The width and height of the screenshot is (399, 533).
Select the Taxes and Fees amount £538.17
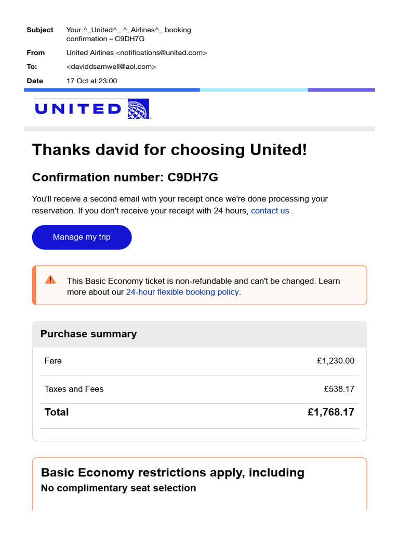coord(339,389)
